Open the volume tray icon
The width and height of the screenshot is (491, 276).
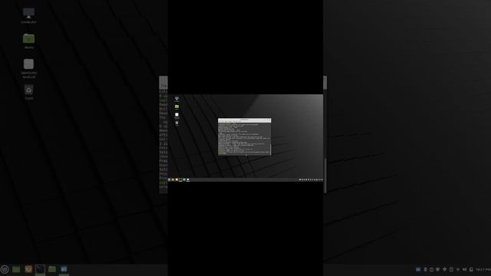click(464, 269)
